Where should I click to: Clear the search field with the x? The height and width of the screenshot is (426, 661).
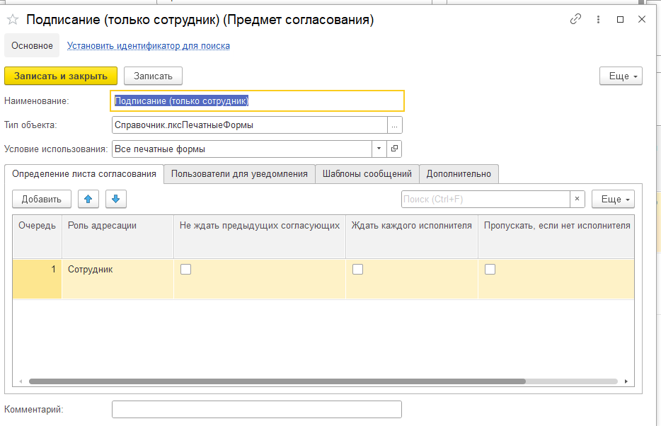pyautogui.click(x=577, y=199)
